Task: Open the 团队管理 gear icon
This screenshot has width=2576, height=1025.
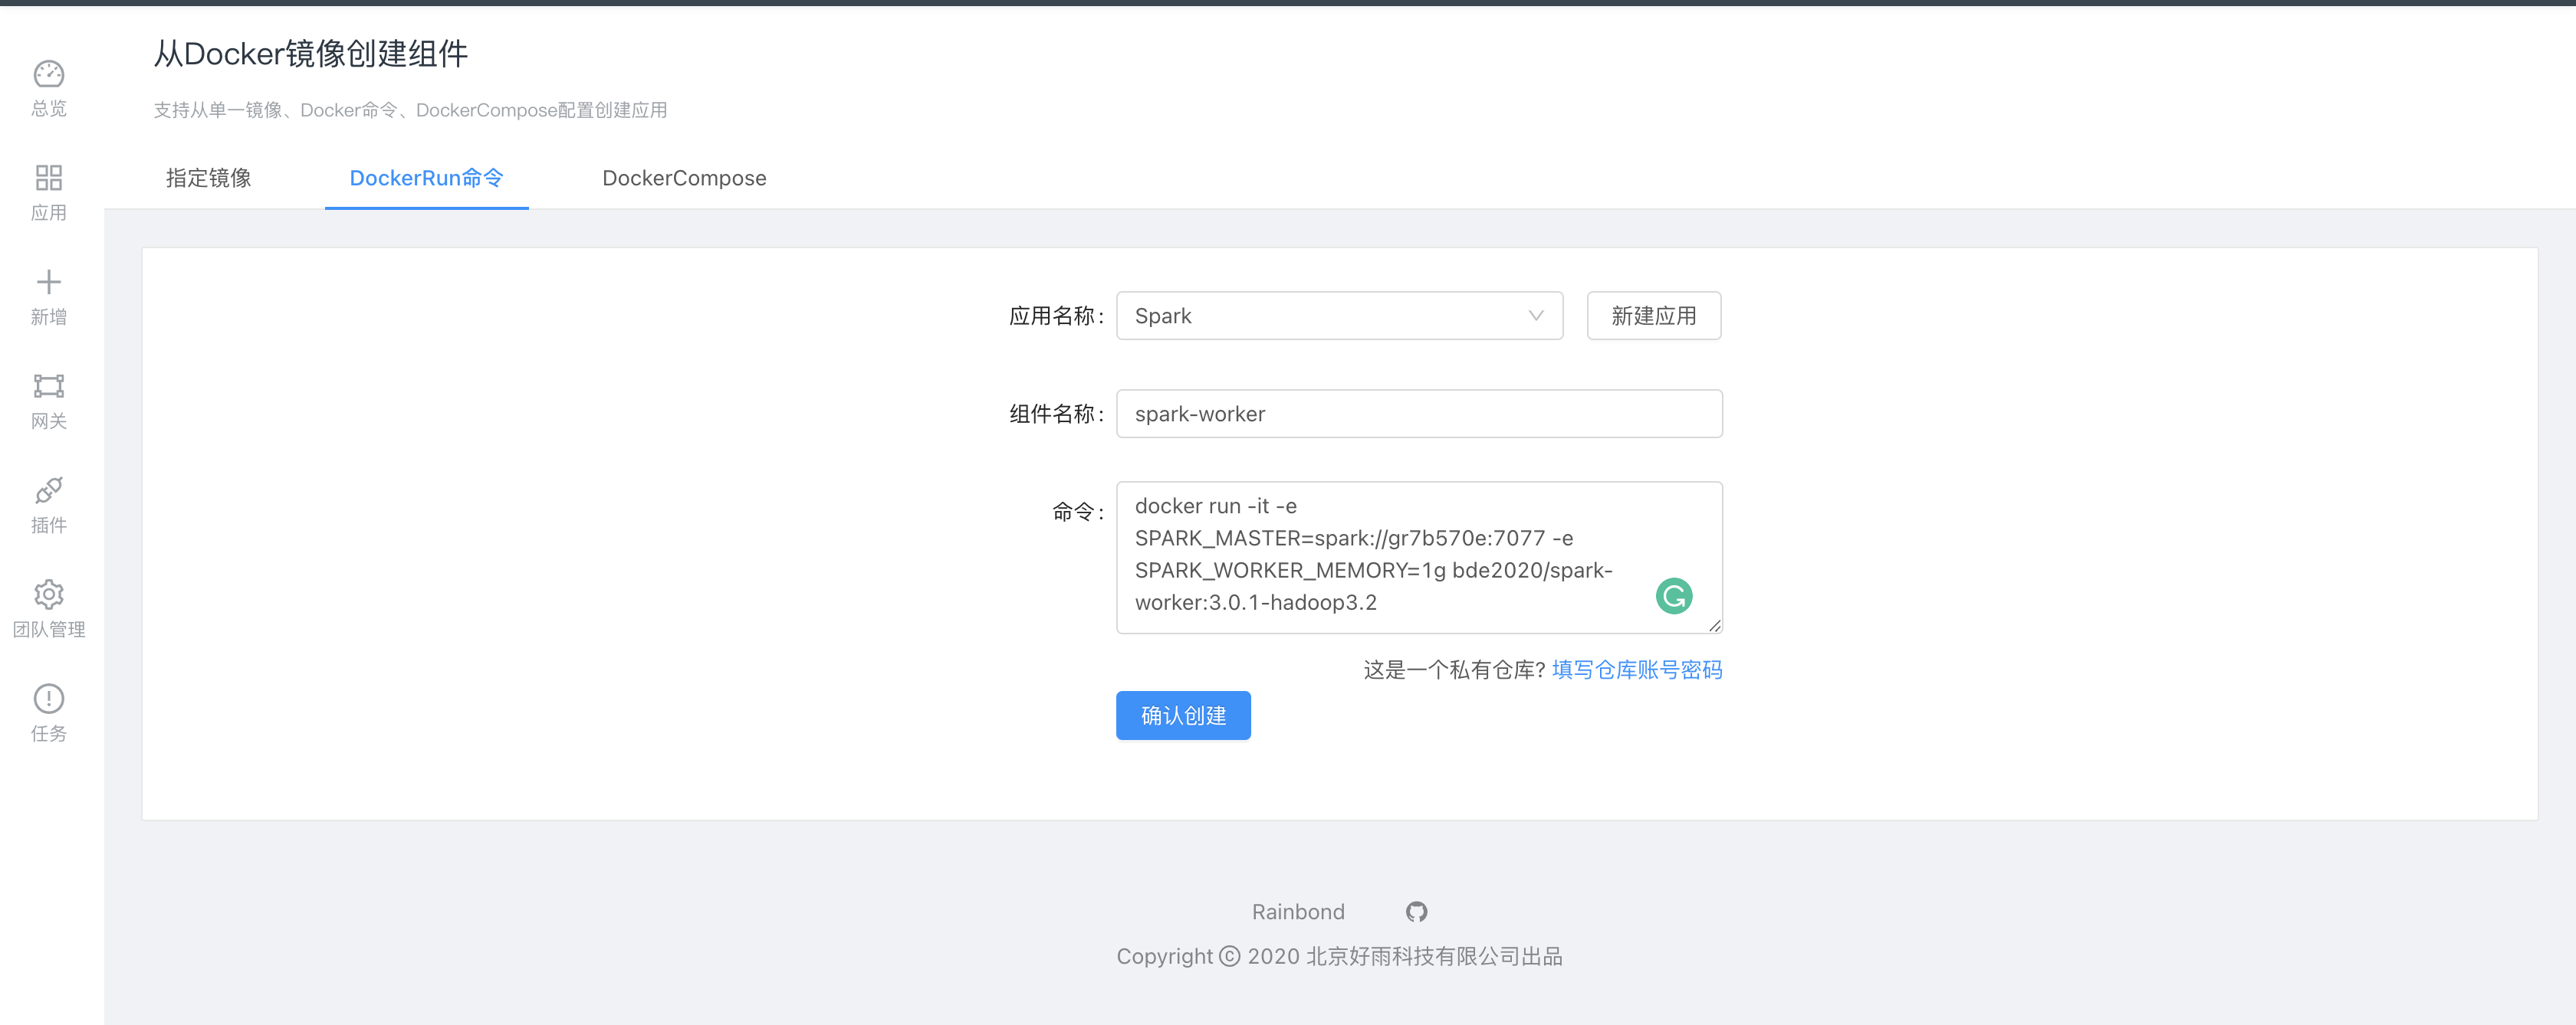Action: 48,594
